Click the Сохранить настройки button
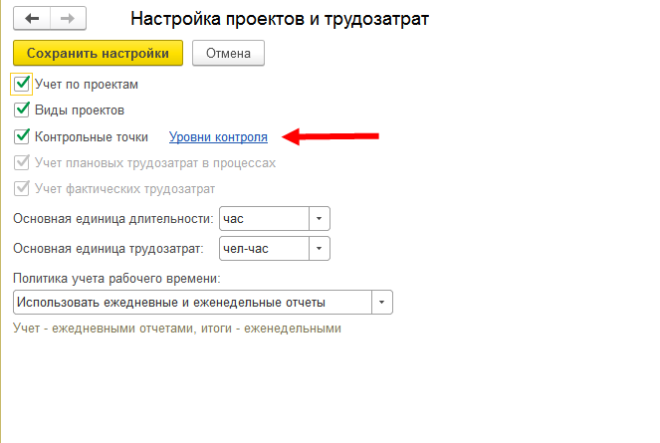 pos(99,53)
